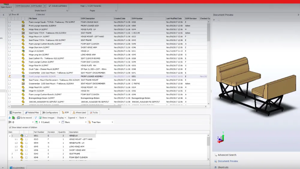This screenshot has height=169, width=300.
Task: Click the checked-out status icon for Front Lounge Assembly.SLDASM
Action: point(9,76)
